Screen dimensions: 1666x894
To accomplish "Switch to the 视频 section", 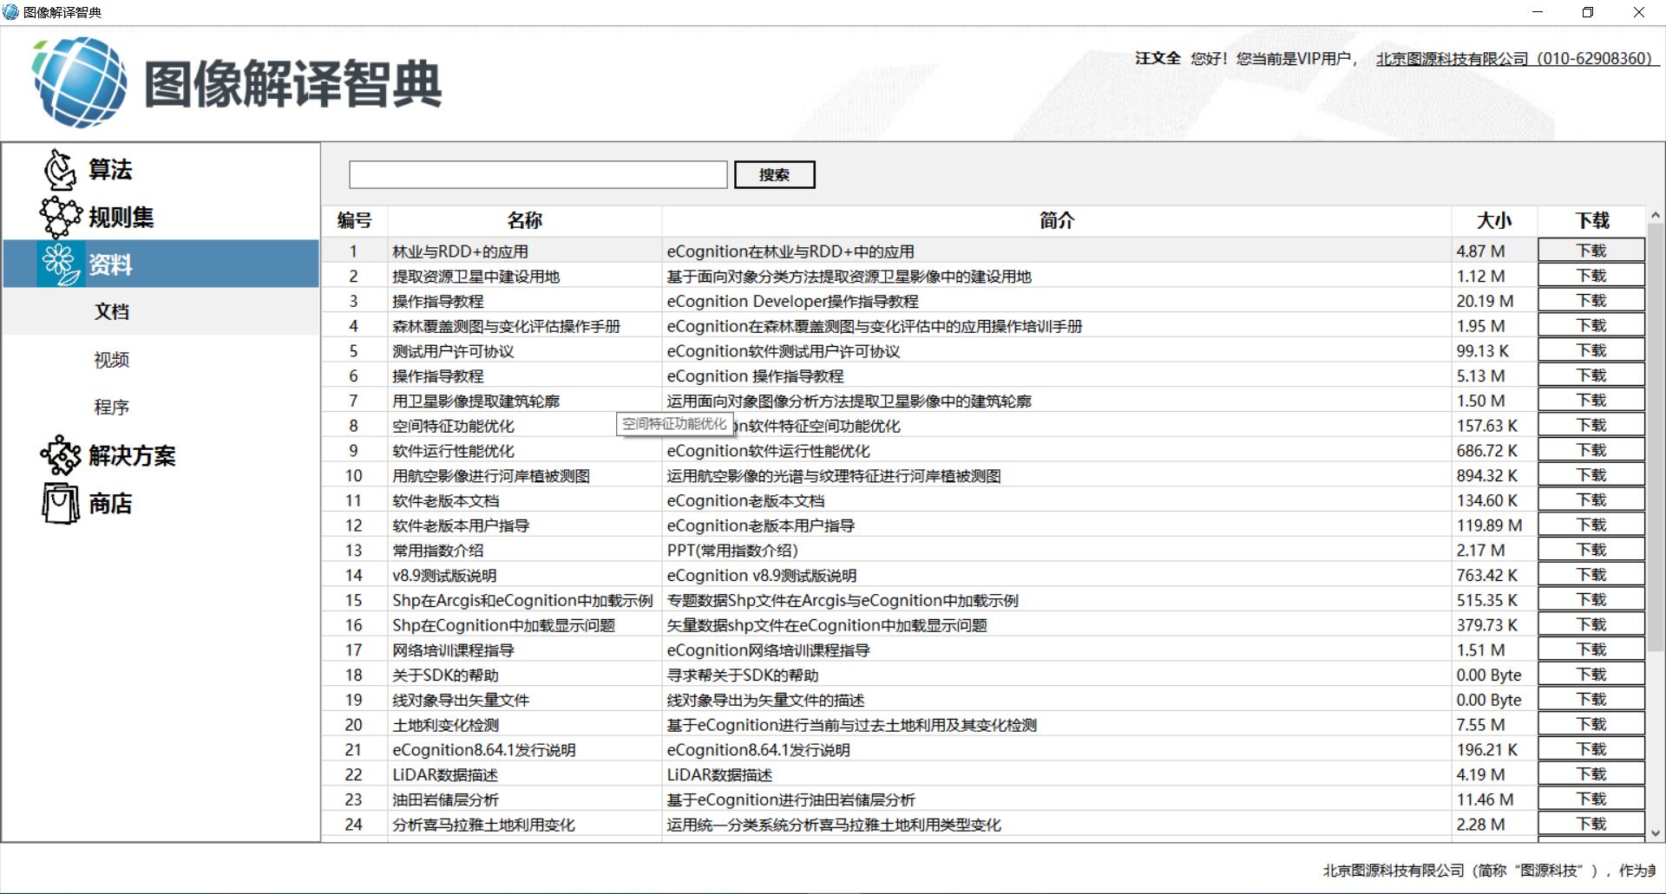I will (x=111, y=360).
